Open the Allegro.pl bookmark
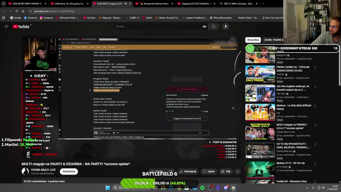The width and height of the screenshot is (341, 192). (109, 18)
